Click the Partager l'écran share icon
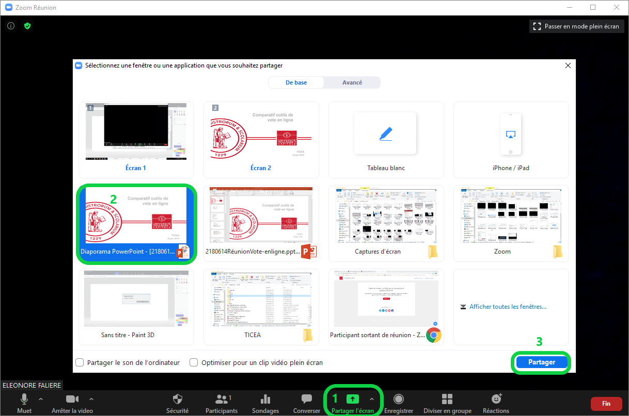Image resolution: width=629 pixels, height=416 pixels. point(352,399)
